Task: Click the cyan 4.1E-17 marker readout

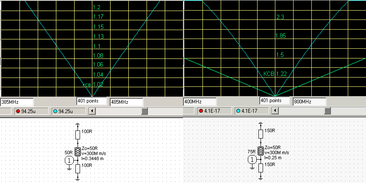Action: coord(251,111)
